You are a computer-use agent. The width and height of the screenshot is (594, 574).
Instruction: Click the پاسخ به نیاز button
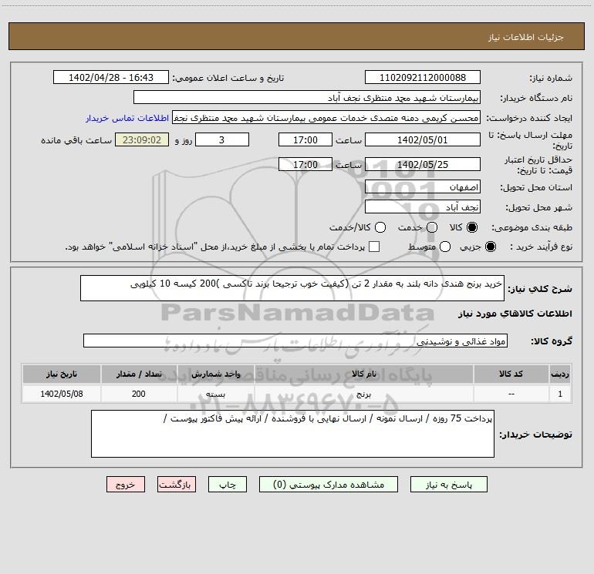click(448, 485)
